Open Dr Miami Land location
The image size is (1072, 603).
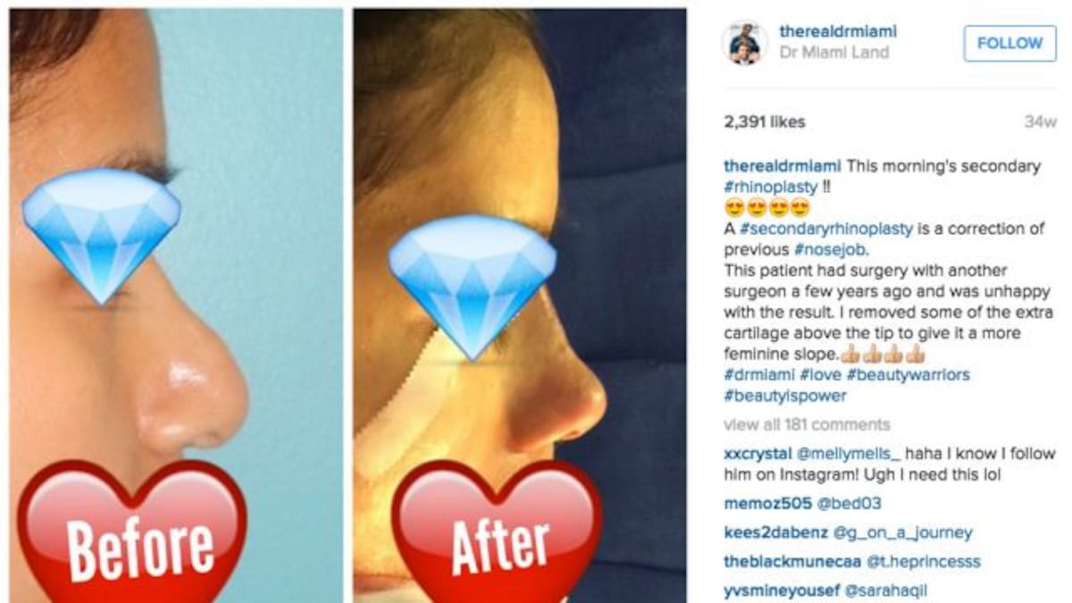point(834,53)
